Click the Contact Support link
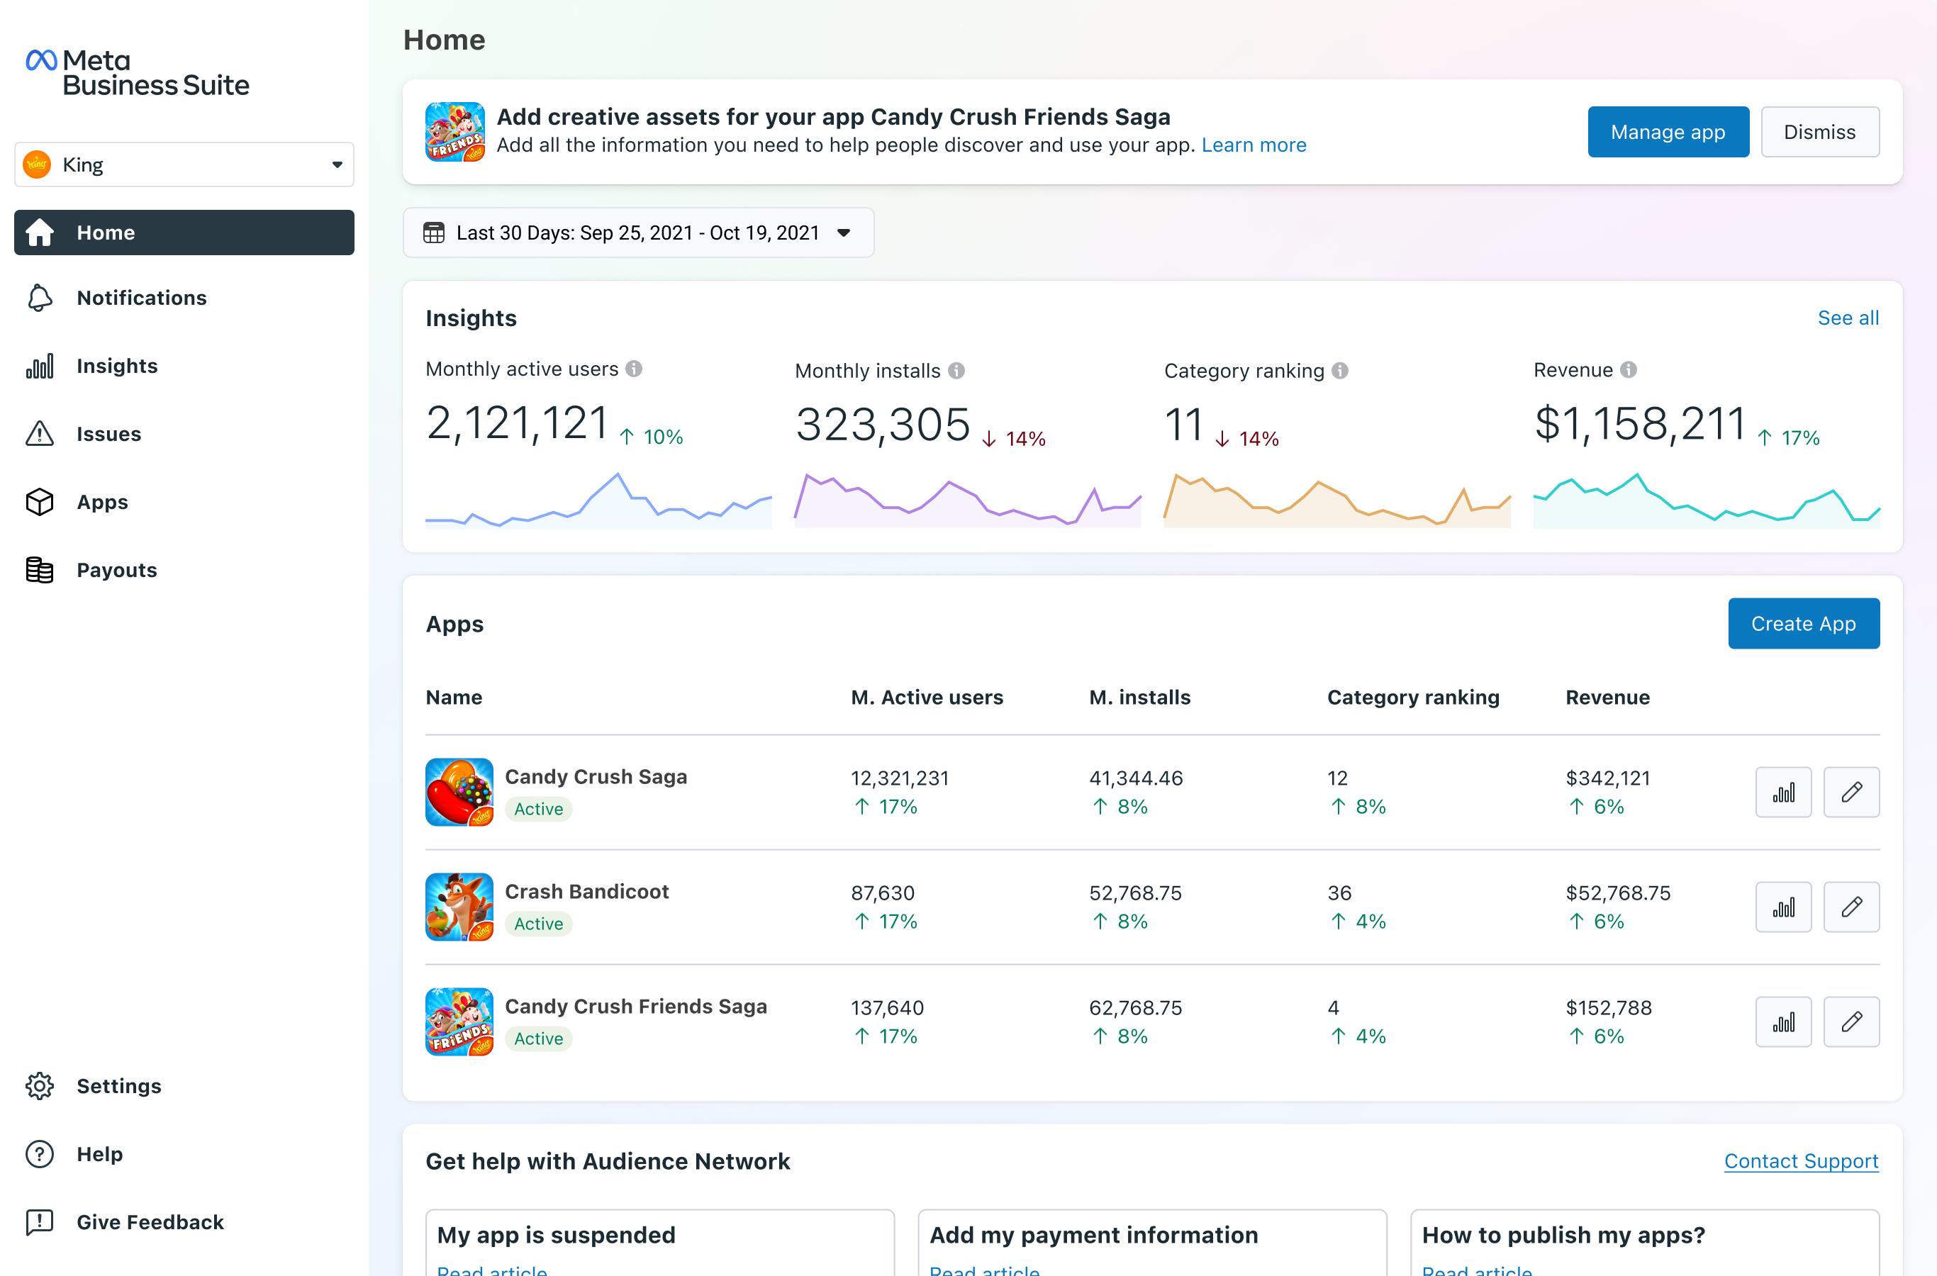 click(x=1801, y=1161)
